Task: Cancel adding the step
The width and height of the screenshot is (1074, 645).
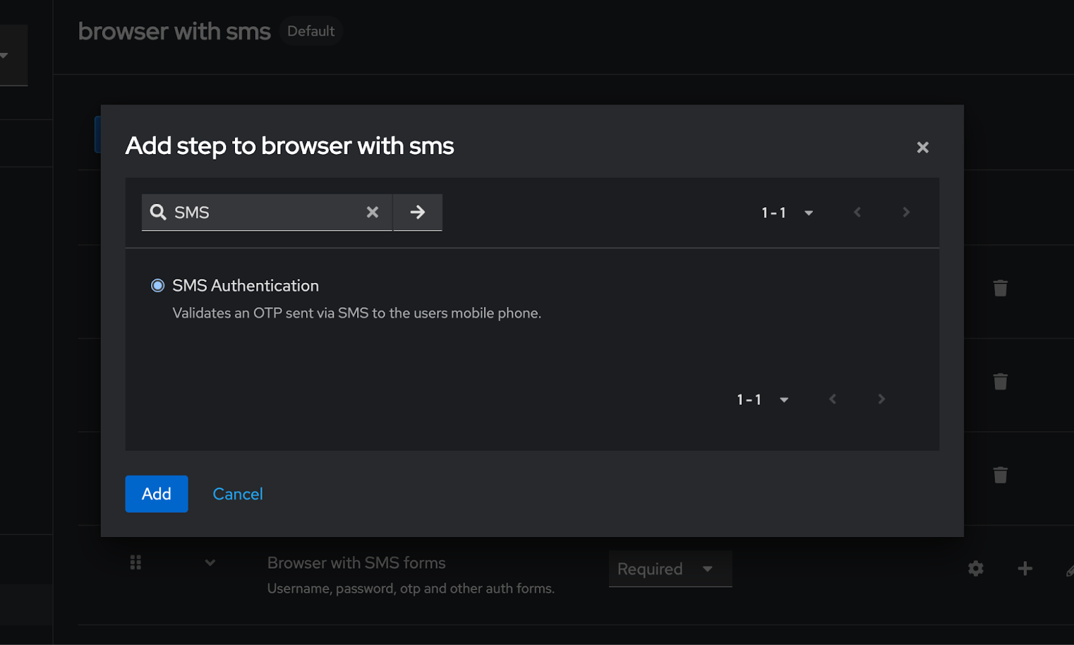Action: [237, 493]
